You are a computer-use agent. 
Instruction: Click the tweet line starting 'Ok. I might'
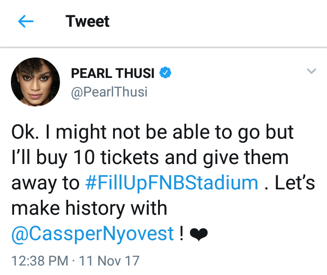tap(153, 132)
